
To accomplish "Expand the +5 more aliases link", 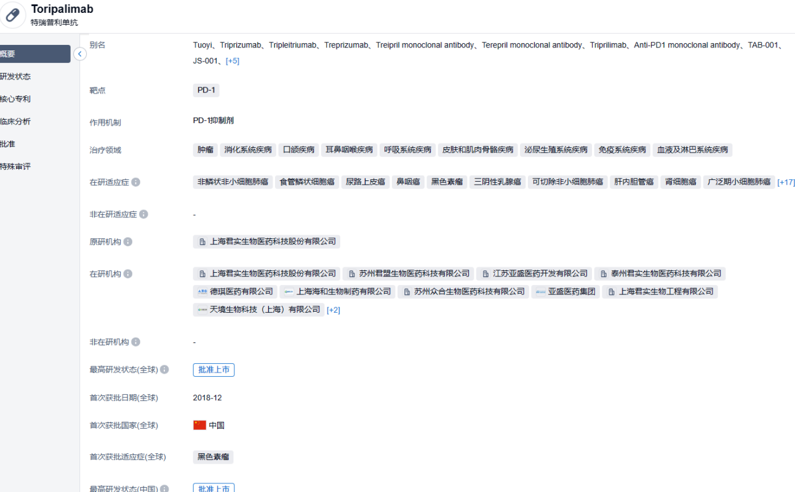I will coord(233,61).
